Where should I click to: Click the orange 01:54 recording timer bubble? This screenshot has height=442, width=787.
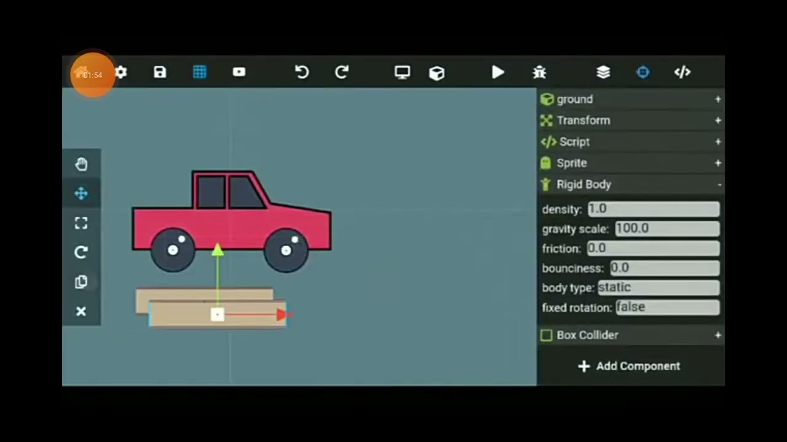[x=93, y=75]
